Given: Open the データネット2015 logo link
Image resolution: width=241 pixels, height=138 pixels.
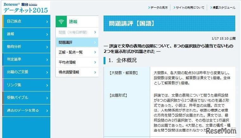Looking at the screenshot, I should 26,8.
